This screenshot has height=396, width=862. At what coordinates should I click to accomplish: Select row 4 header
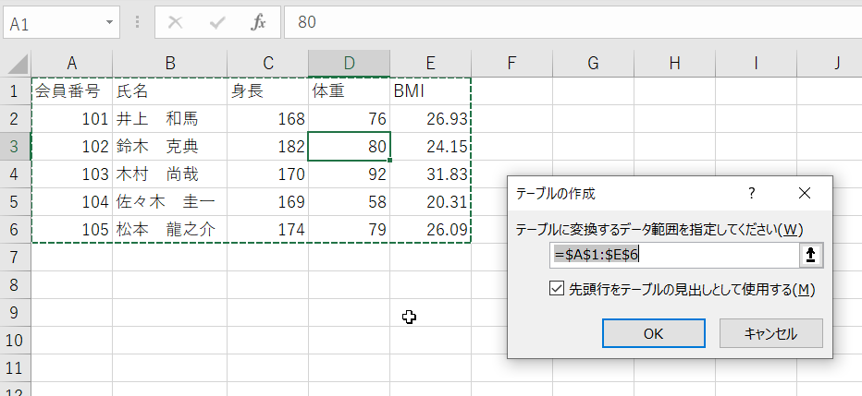click(16, 174)
